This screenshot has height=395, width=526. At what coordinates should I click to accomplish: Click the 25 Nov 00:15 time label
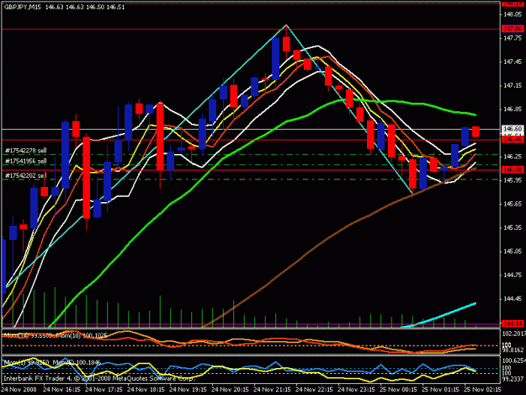click(x=398, y=389)
